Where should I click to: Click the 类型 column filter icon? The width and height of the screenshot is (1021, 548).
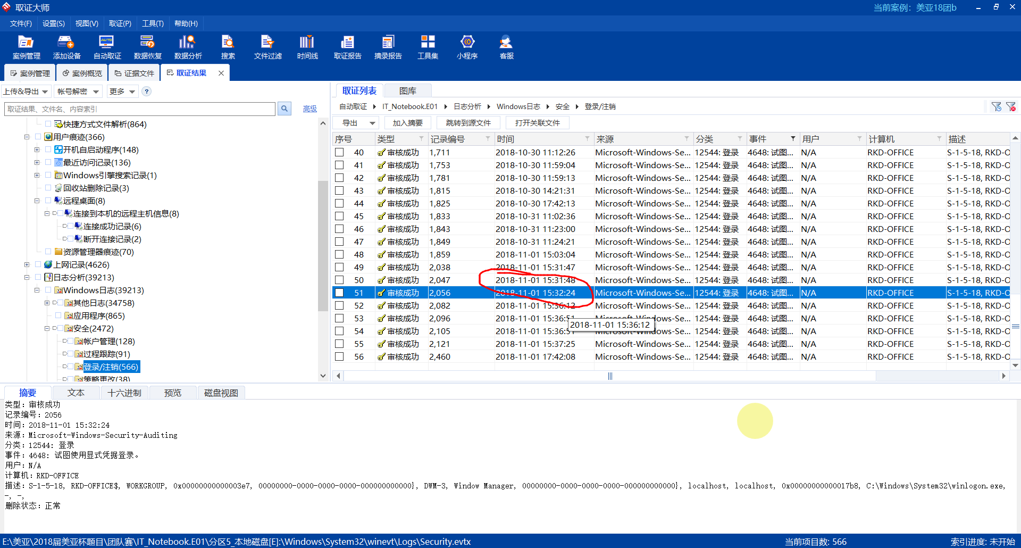[421, 139]
